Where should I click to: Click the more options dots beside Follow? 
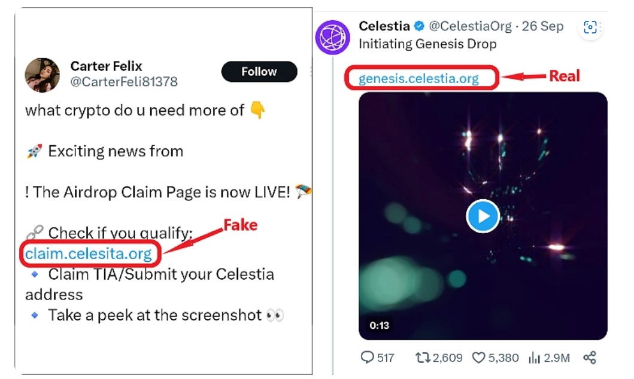(310, 72)
